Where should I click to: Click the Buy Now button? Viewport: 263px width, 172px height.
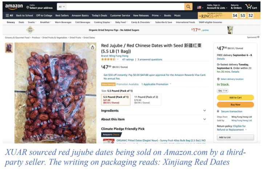click(235, 105)
